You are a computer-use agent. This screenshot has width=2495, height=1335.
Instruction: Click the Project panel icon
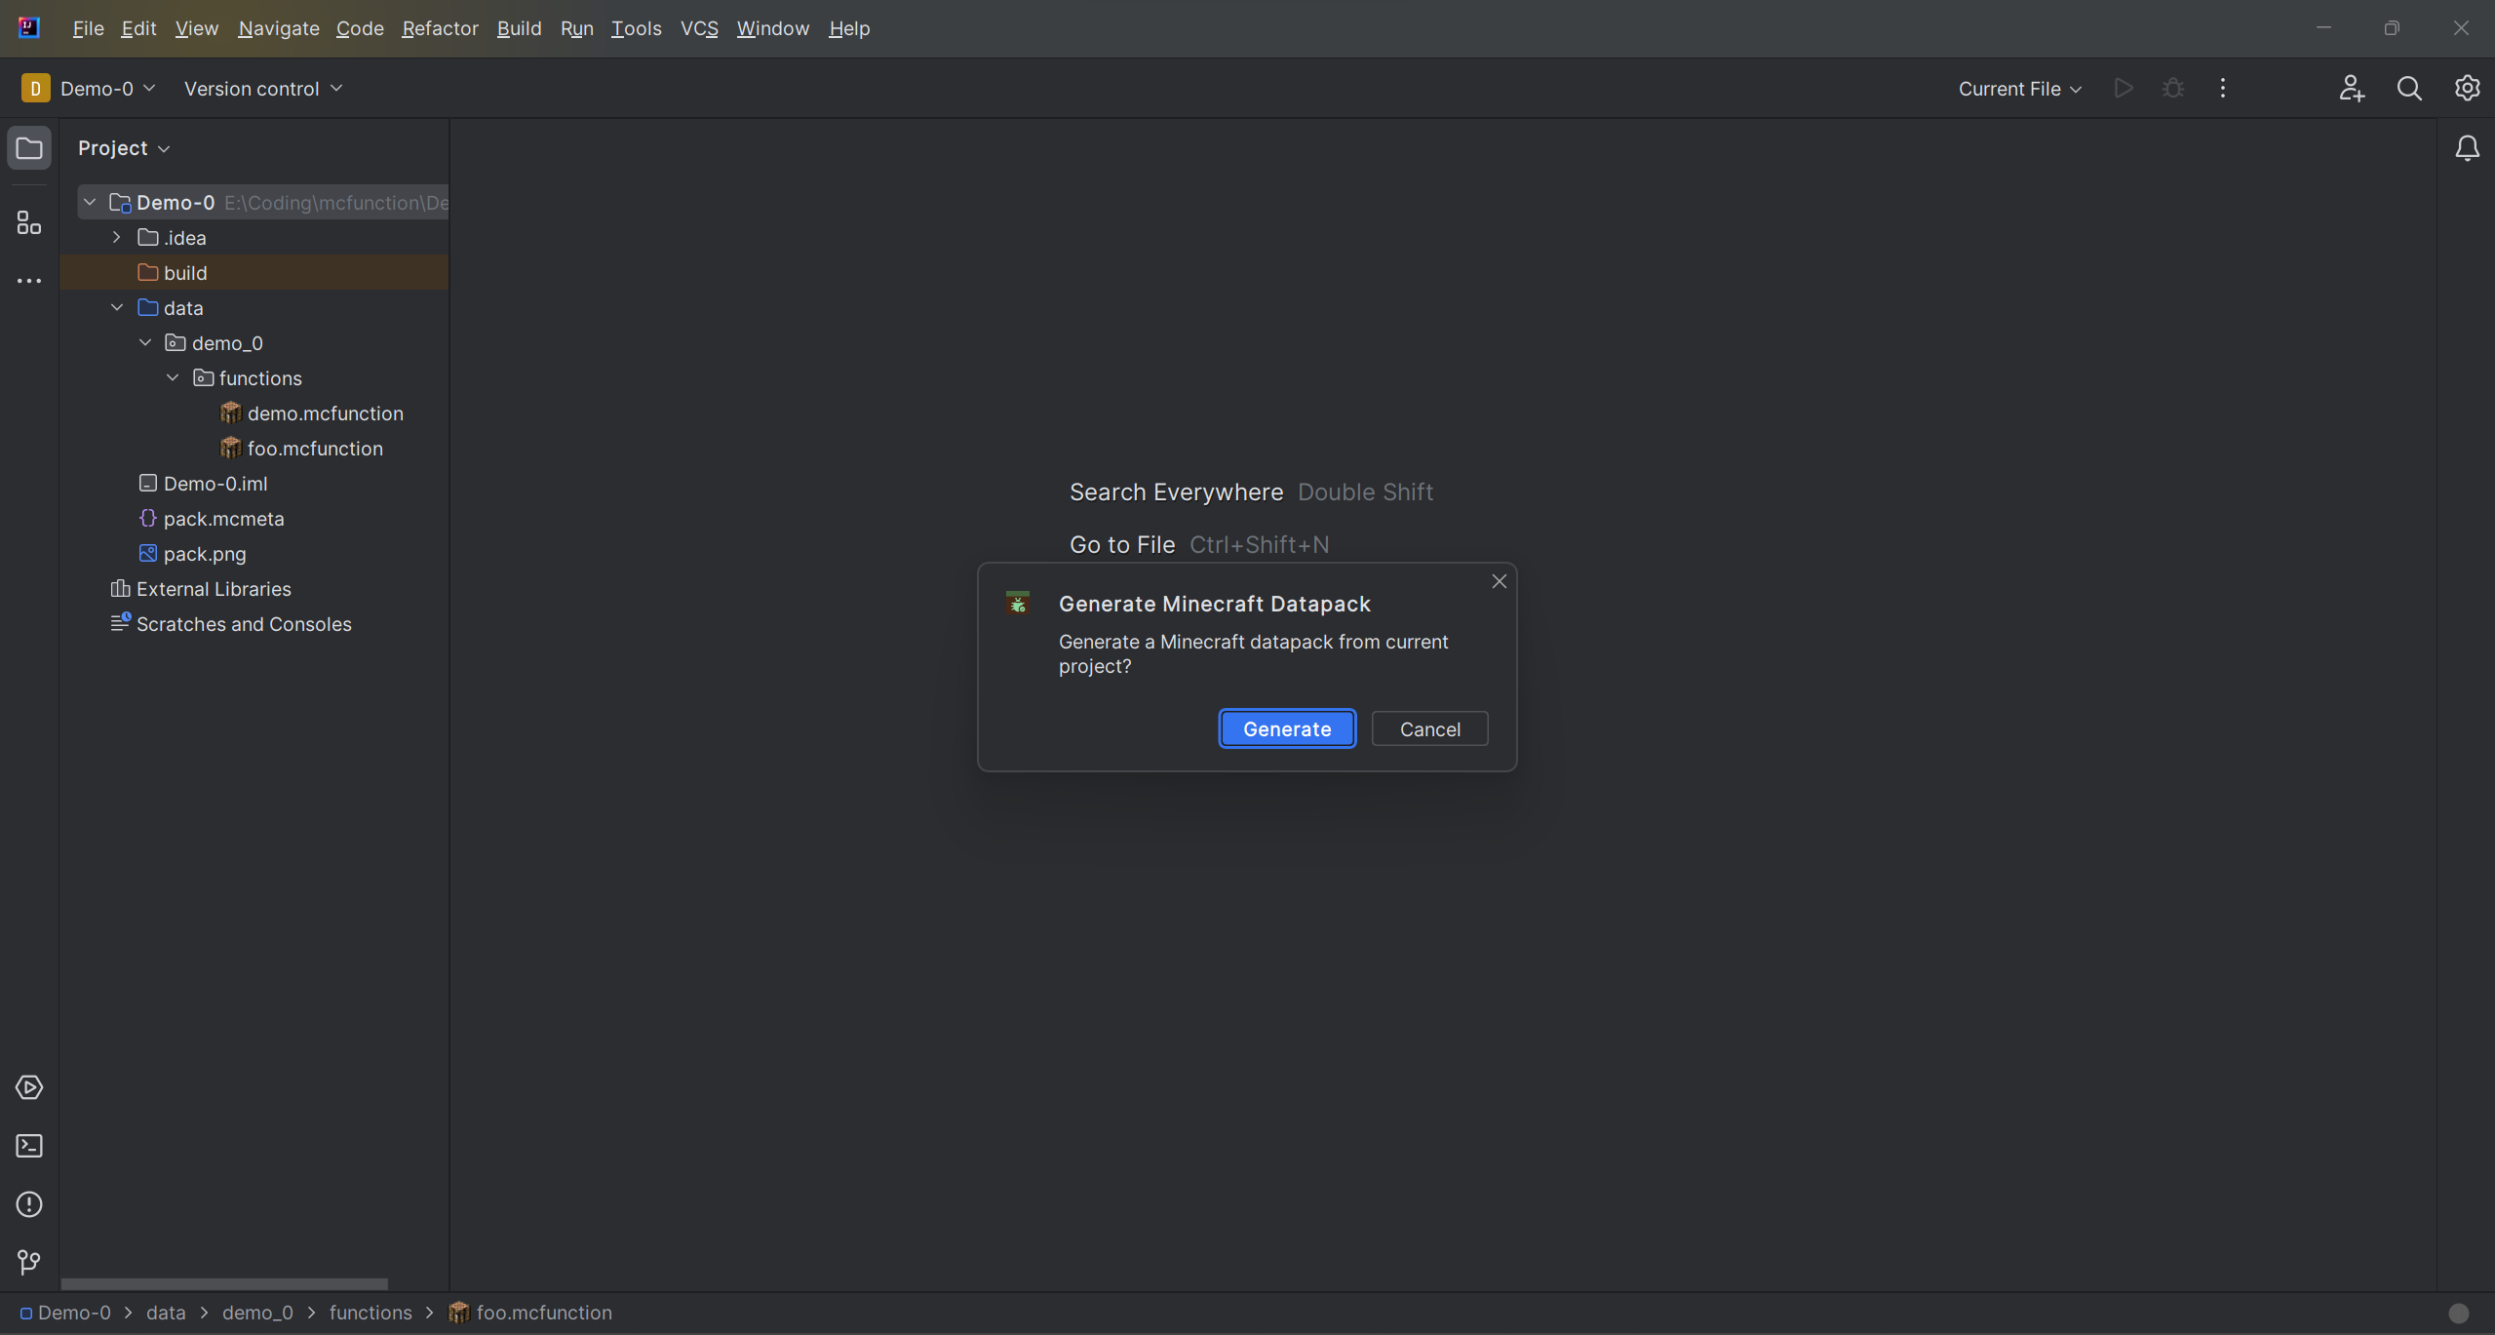coord(28,147)
